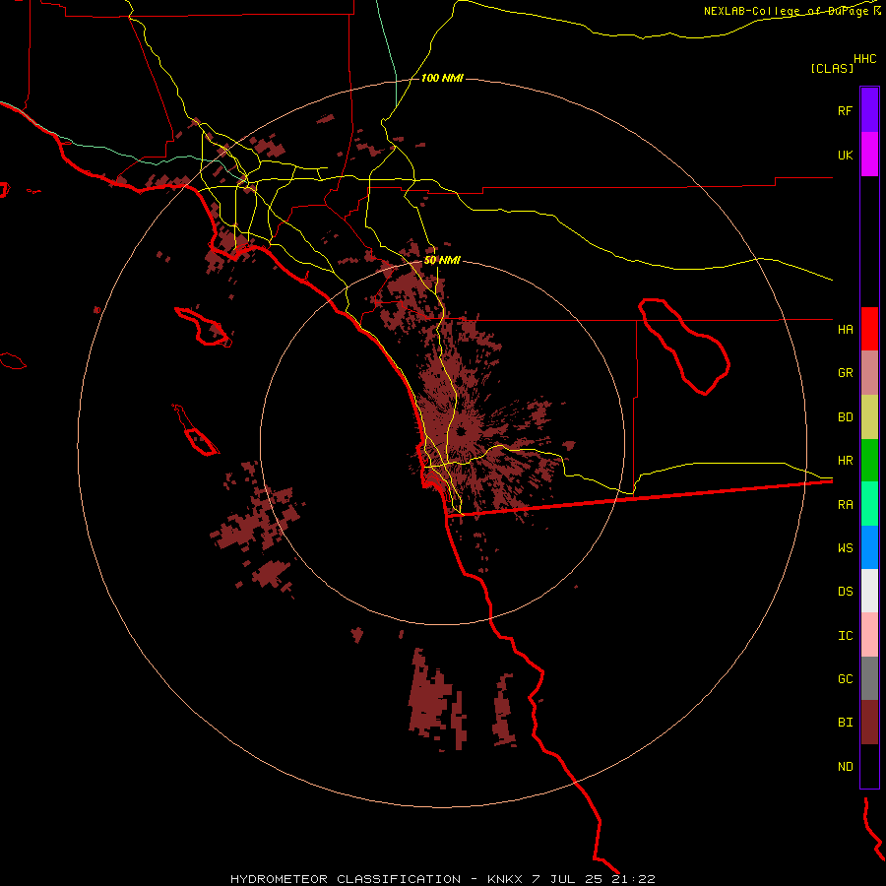
Task: Click the BD yellow legend swatch
Action: pos(869,417)
